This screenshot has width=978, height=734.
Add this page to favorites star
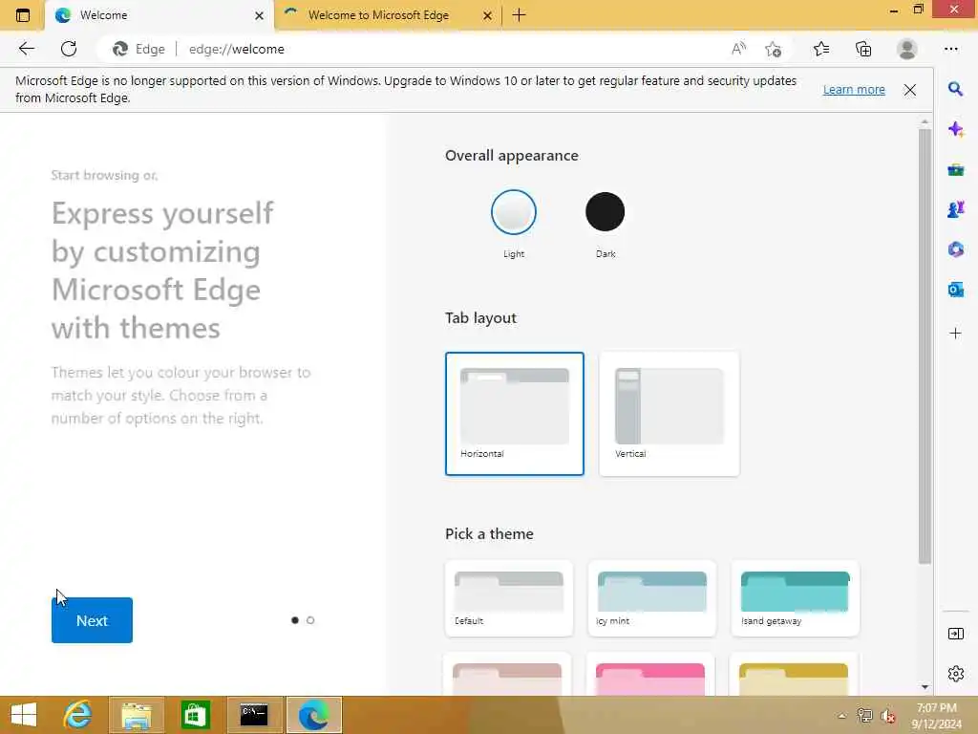point(774,50)
